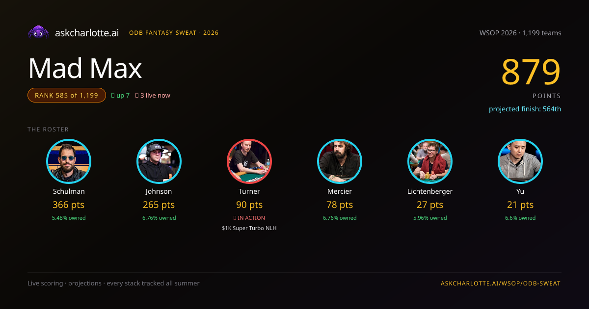Click Turner's red-ringed live avatar
The height and width of the screenshot is (309, 589).
[x=249, y=161]
